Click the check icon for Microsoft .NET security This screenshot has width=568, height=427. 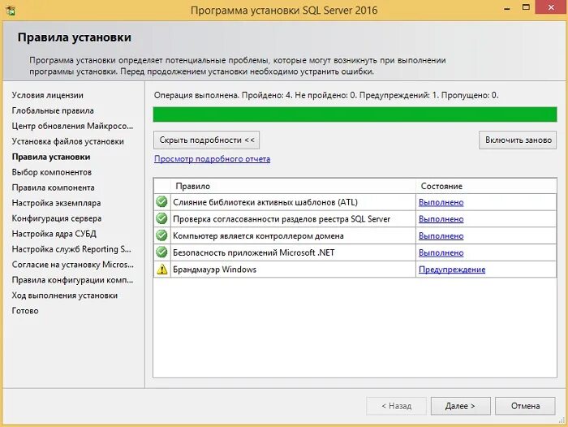pyautogui.click(x=161, y=252)
